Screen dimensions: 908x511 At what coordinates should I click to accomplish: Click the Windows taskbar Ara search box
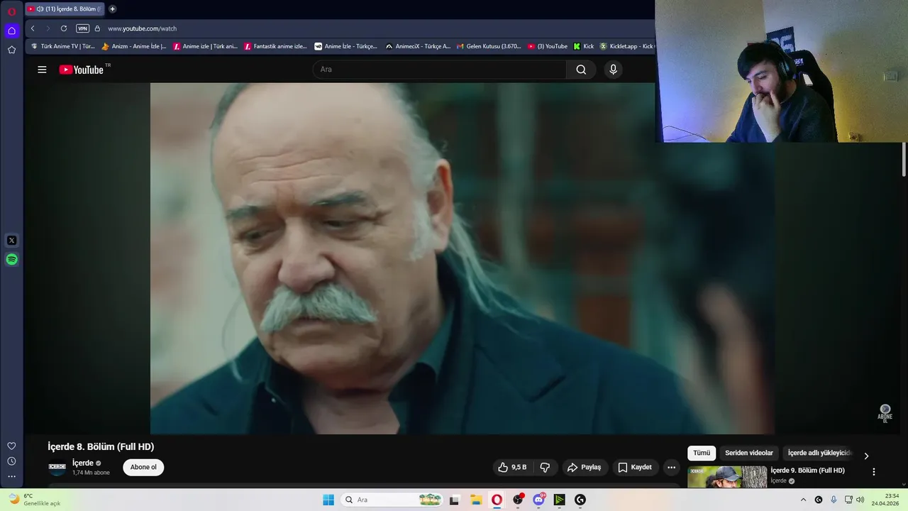coord(391,500)
